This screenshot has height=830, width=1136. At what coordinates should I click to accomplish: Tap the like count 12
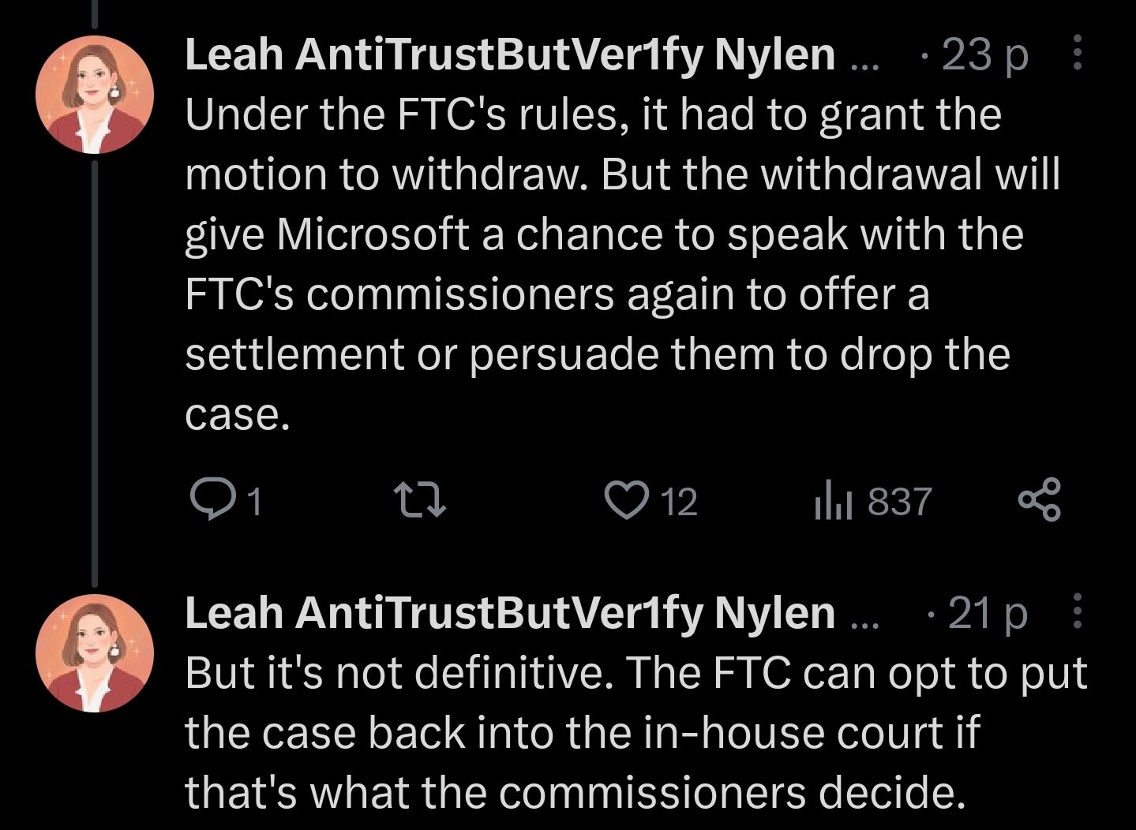679,502
